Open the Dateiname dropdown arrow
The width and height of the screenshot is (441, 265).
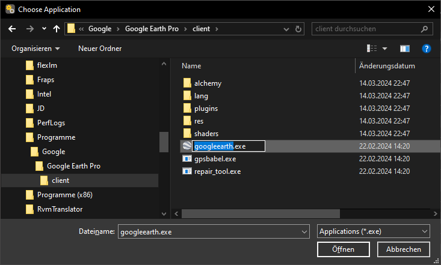tap(304, 232)
